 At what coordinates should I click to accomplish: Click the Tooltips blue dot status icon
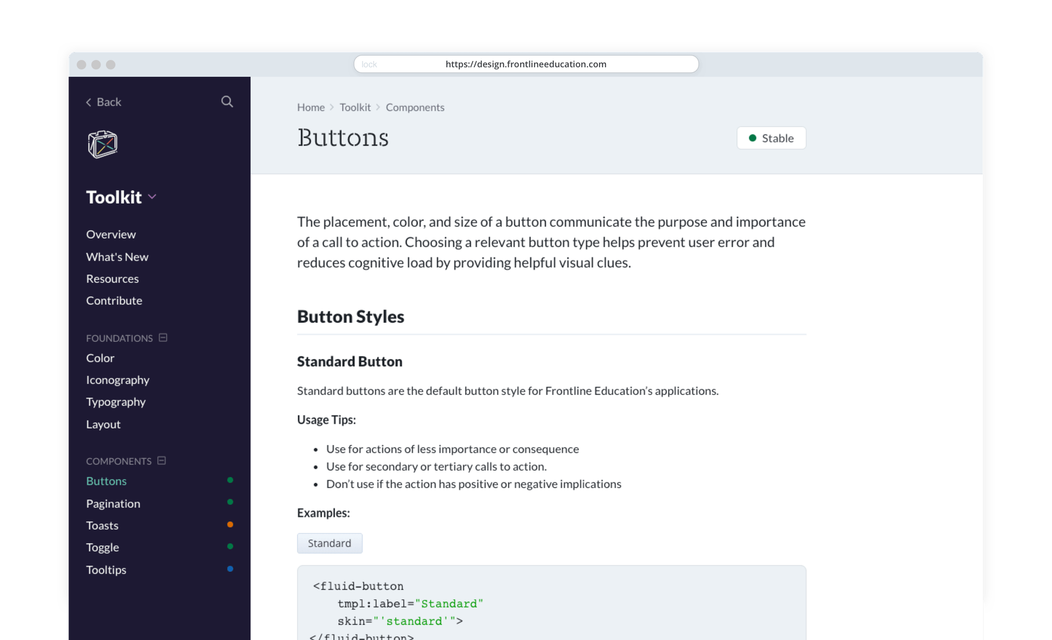click(x=229, y=568)
